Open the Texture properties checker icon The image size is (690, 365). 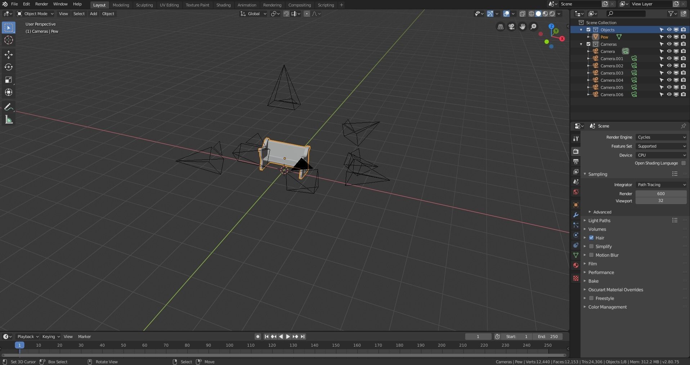tap(576, 278)
